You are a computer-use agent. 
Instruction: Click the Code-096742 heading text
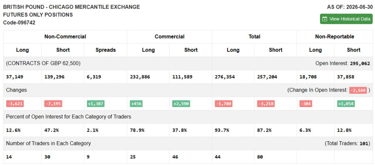point(19,23)
